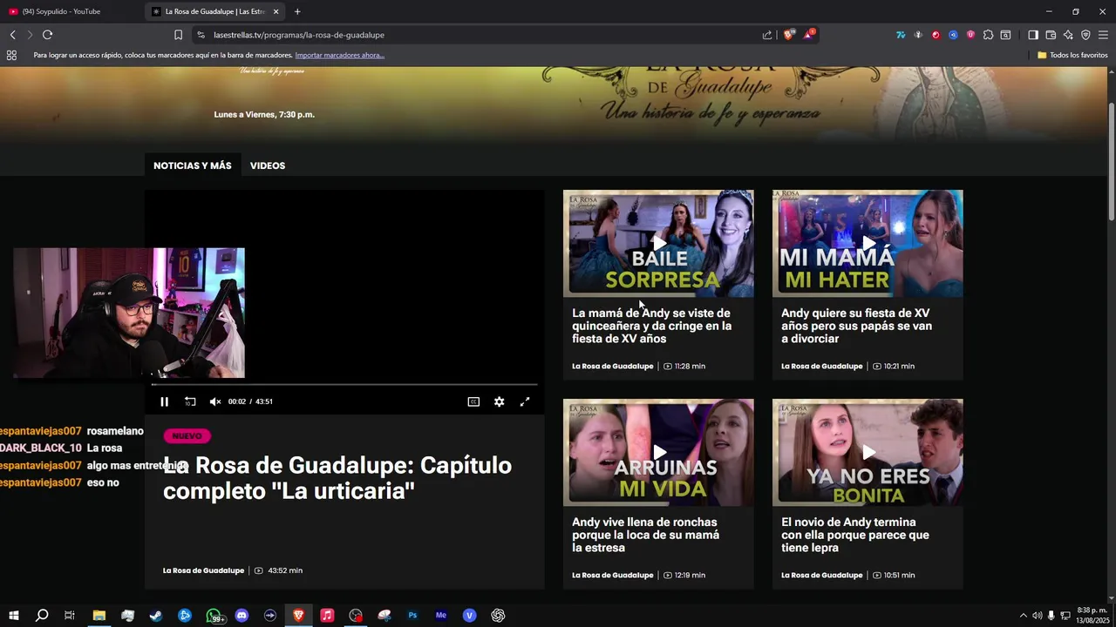Open Task View on taskbar
Viewport: 1116px width, 627px height.
coord(70,616)
